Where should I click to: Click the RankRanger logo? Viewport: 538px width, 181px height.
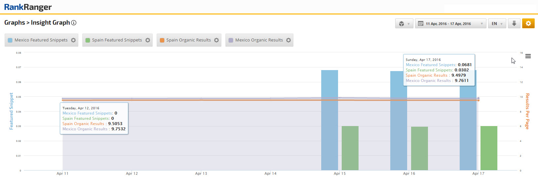click(28, 7)
